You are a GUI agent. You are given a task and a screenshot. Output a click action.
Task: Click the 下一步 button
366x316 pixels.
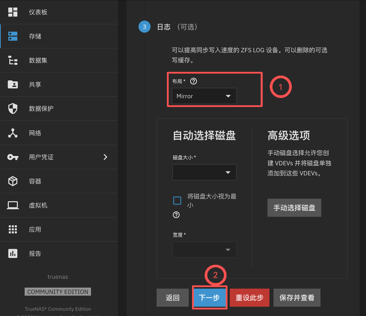[x=209, y=298]
